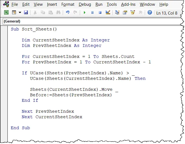Open the Format menu
The image size is (185, 144).
click(68, 4)
